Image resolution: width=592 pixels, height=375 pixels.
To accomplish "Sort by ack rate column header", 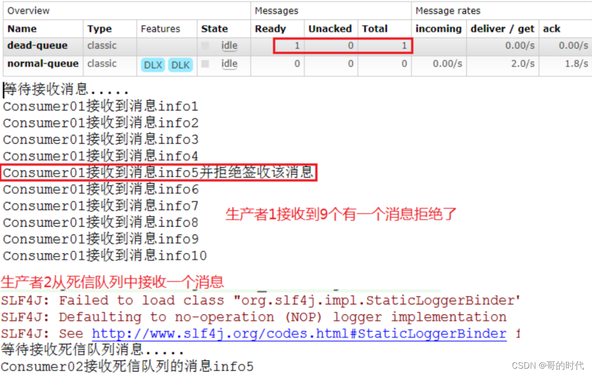I will coord(551,28).
